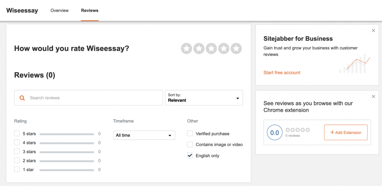Click the Add Extension button
This screenshot has height=186, width=382.
346,132
